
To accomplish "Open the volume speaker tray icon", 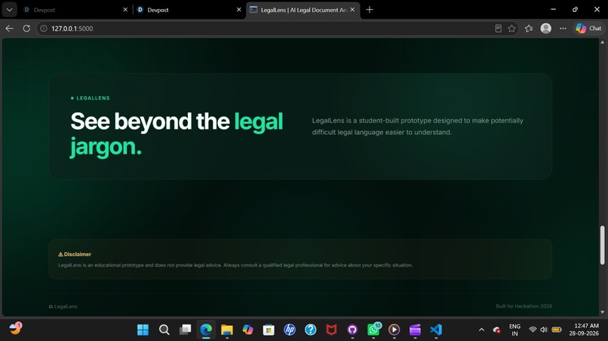I will [544, 330].
